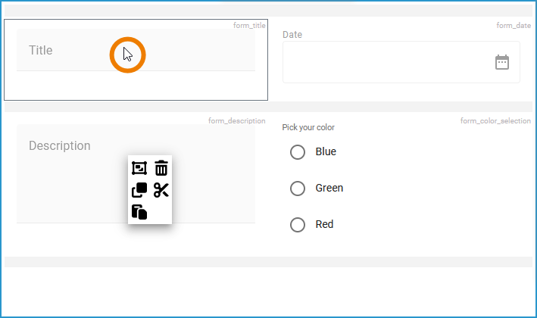
Task: Click the select-frame icon in the popup toolbar
Action: pyautogui.click(x=139, y=168)
